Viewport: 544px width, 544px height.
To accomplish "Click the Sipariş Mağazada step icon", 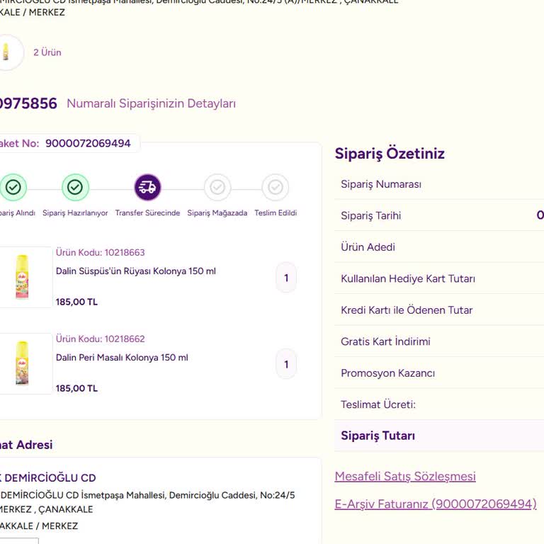I will point(217,187).
